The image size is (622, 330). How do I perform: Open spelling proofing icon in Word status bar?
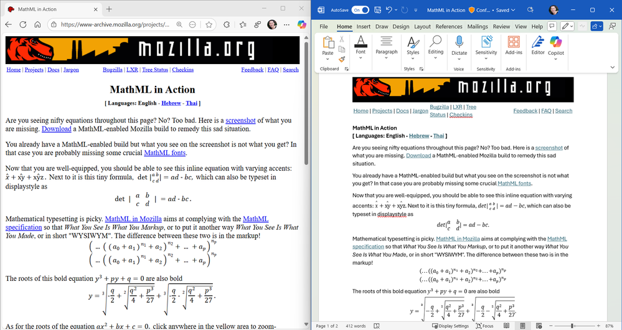(x=377, y=326)
